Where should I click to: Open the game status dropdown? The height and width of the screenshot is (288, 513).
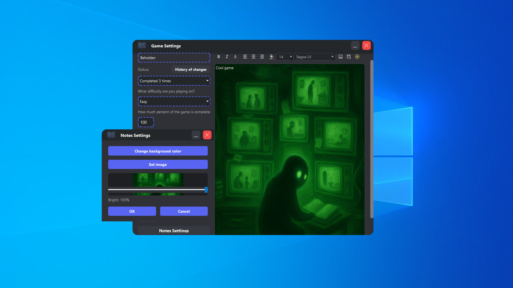coord(174,81)
